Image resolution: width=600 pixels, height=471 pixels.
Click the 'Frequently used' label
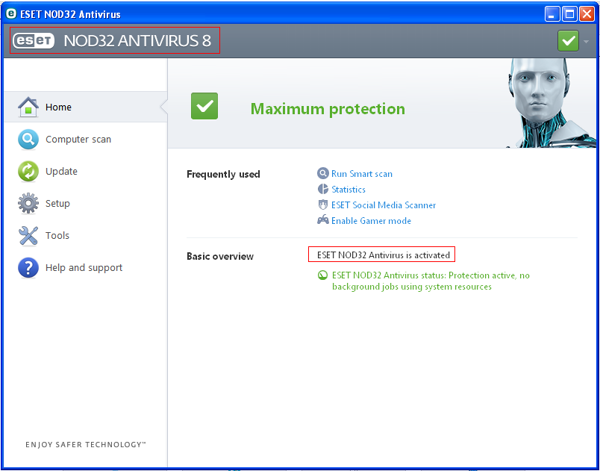click(223, 175)
